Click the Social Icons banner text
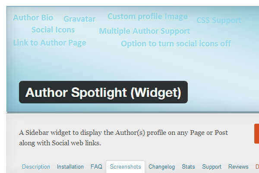Image resolution: width=259 pixels, height=173 pixels. pos(53,30)
